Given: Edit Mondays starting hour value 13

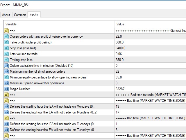Looking at the screenshot, I should [x=150, y=106].
